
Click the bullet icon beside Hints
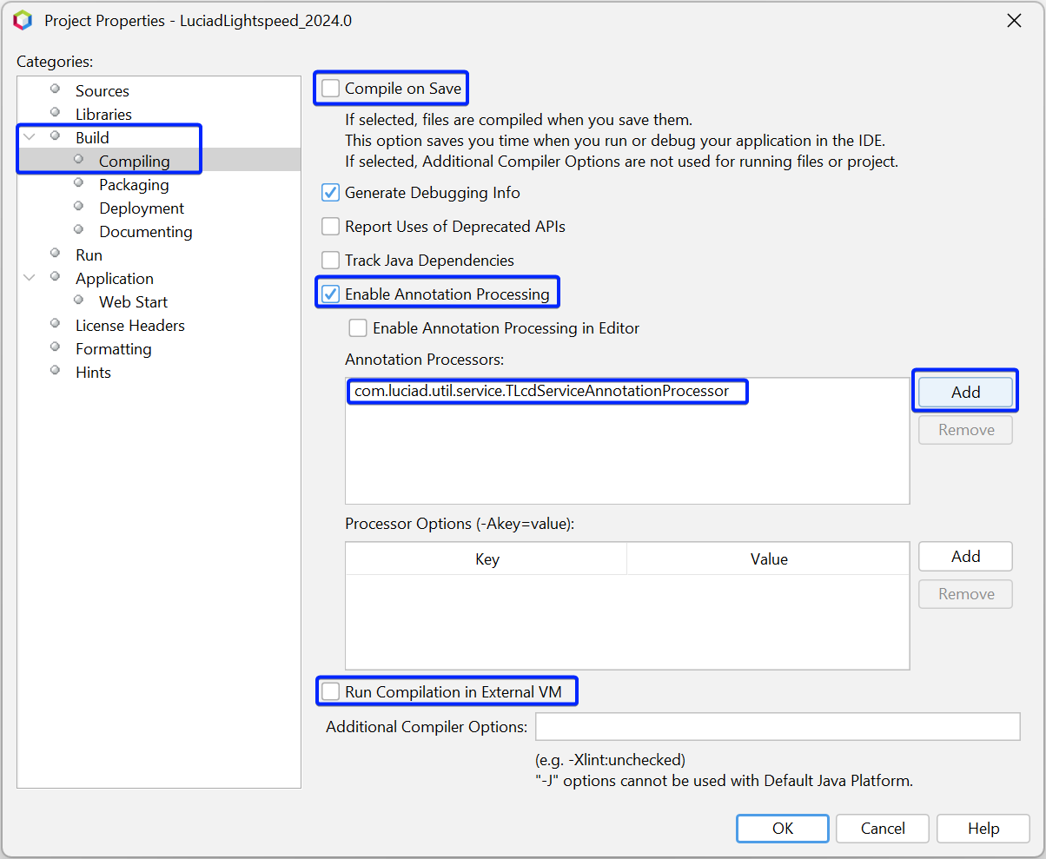[x=56, y=370]
